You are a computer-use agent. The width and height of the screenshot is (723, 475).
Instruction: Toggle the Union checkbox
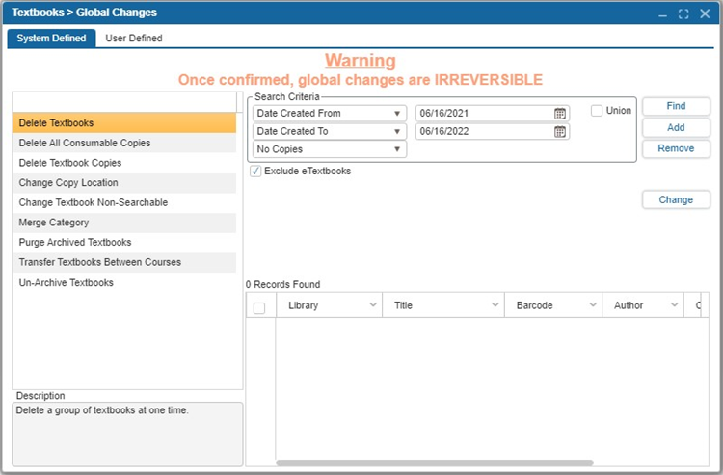click(x=597, y=111)
